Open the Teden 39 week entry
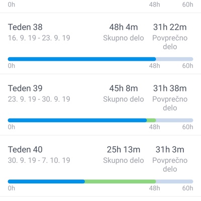This screenshot has width=201, height=201. click(x=100, y=105)
